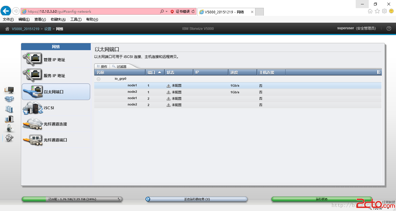The height and width of the screenshot is (211, 396).
Task: Open the Pools sidebar icon
Action: 9,99
